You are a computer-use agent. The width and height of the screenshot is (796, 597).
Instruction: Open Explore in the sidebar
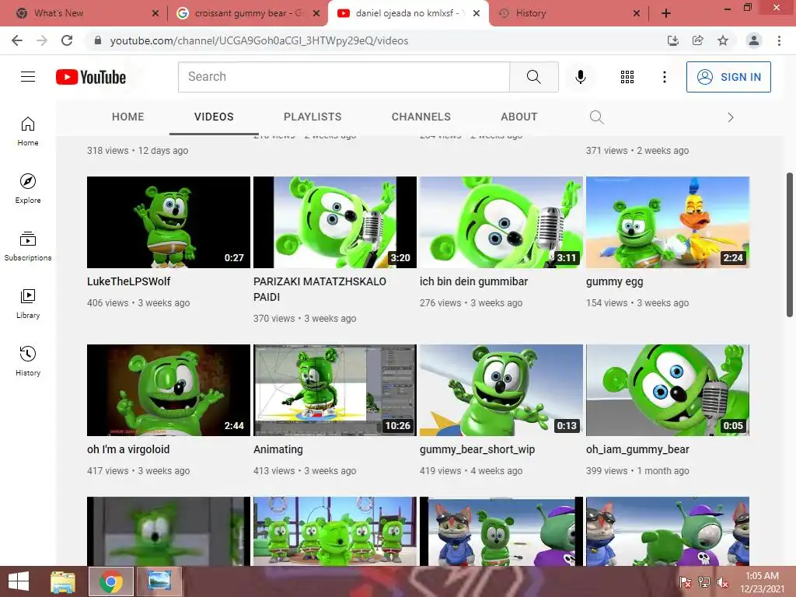click(x=28, y=189)
